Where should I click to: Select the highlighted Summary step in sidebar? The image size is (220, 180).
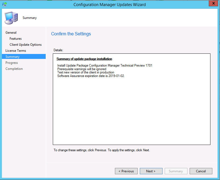24,56
